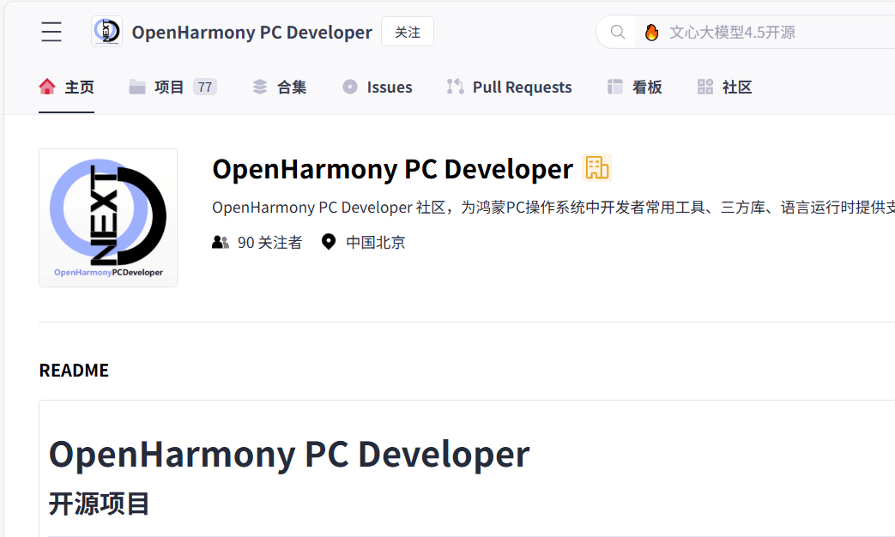Switch to the 项目 tab
The height and width of the screenshot is (537, 895).
point(172,87)
